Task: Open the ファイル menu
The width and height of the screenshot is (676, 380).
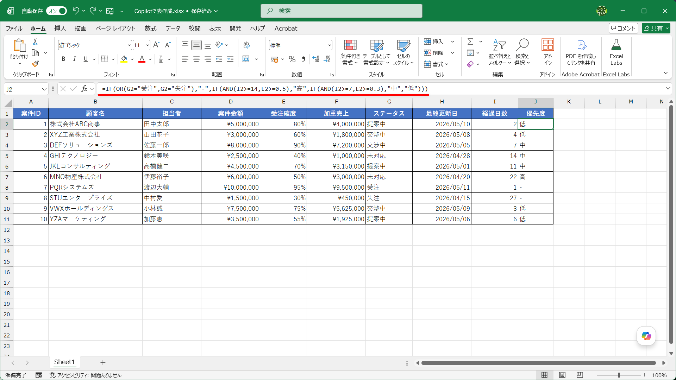Action: pos(14,28)
